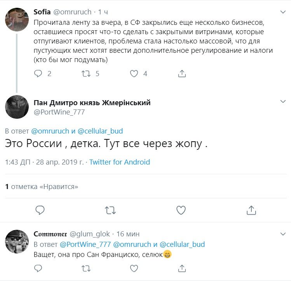Viewport: 291px width, 281px height.
Task: View who liked: 1 отметка «Нравится»
Action: tap(42, 187)
